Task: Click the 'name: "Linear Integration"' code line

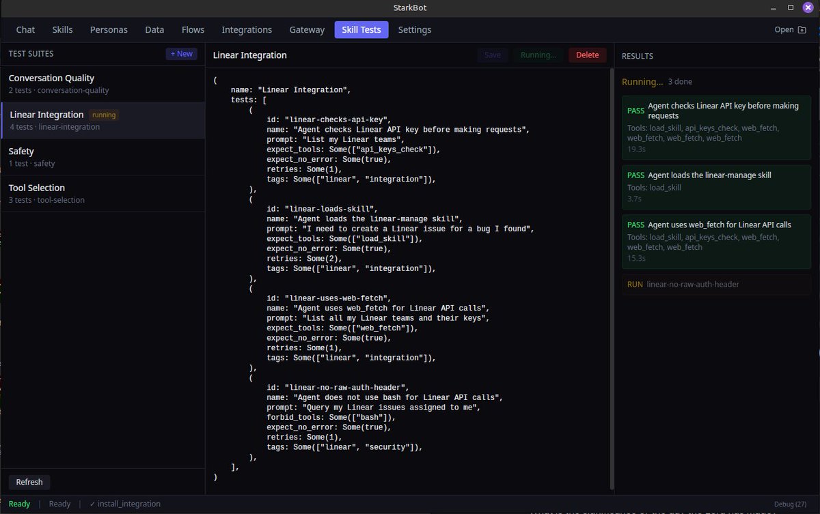Action: pos(291,90)
